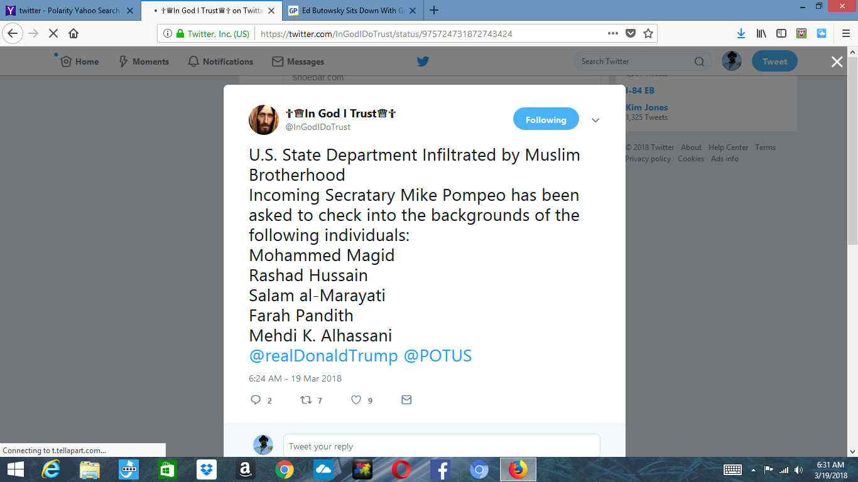Click the blue Tweet compose button
The height and width of the screenshot is (482, 858).
774,62
